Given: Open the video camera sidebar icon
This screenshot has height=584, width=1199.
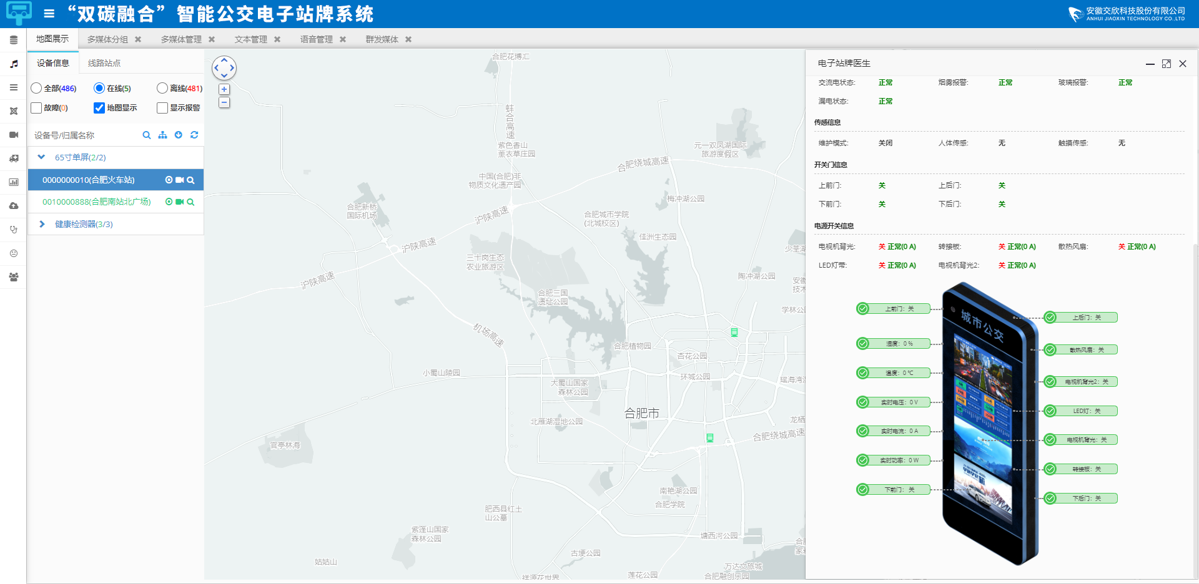Looking at the screenshot, I should [x=14, y=135].
